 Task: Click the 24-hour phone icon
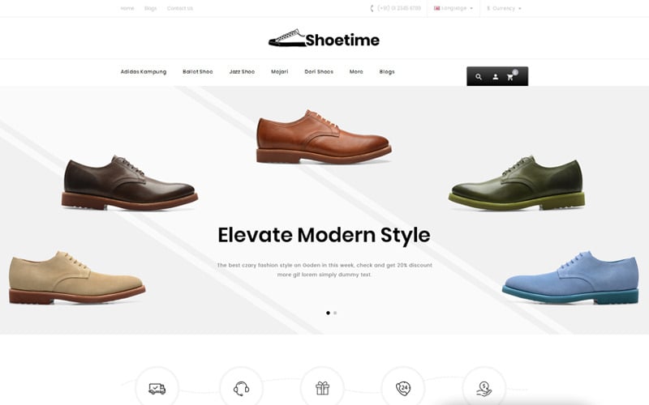[x=403, y=389]
